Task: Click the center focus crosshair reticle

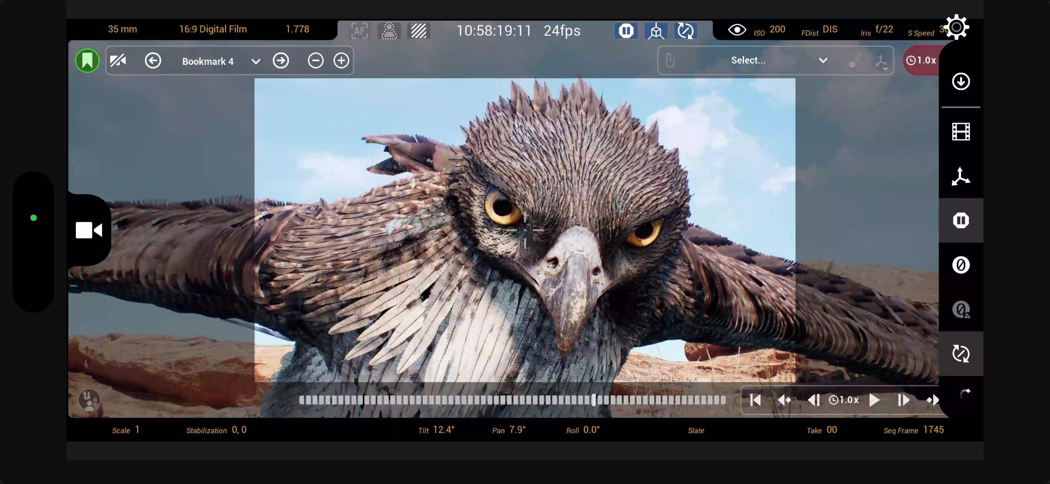Action: click(x=525, y=230)
